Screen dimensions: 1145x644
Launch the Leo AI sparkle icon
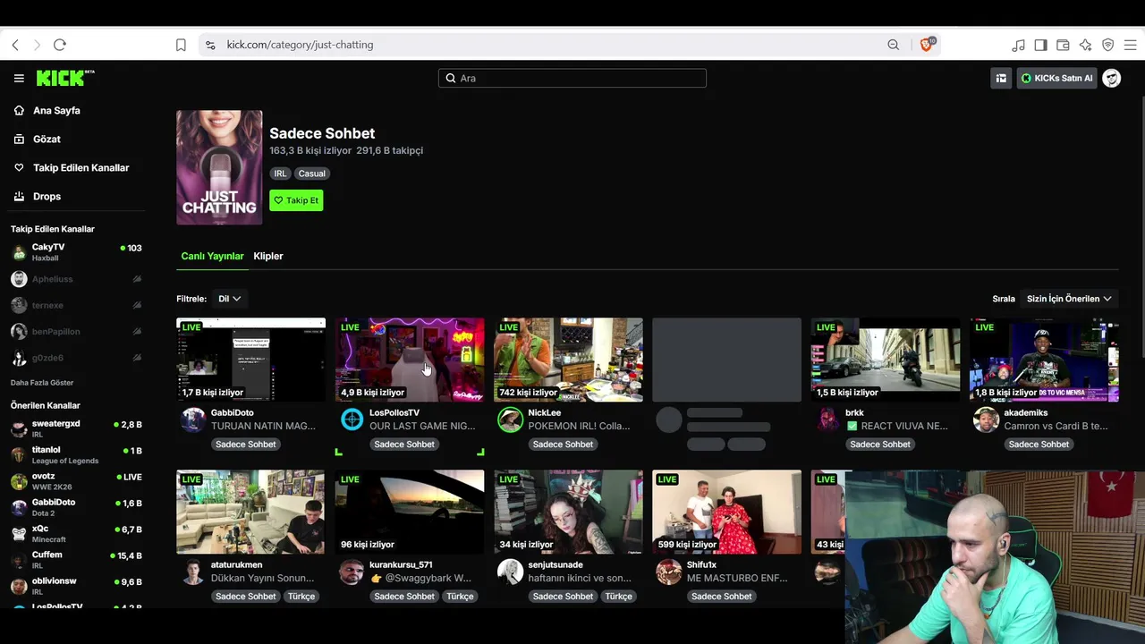(x=1085, y=45)
